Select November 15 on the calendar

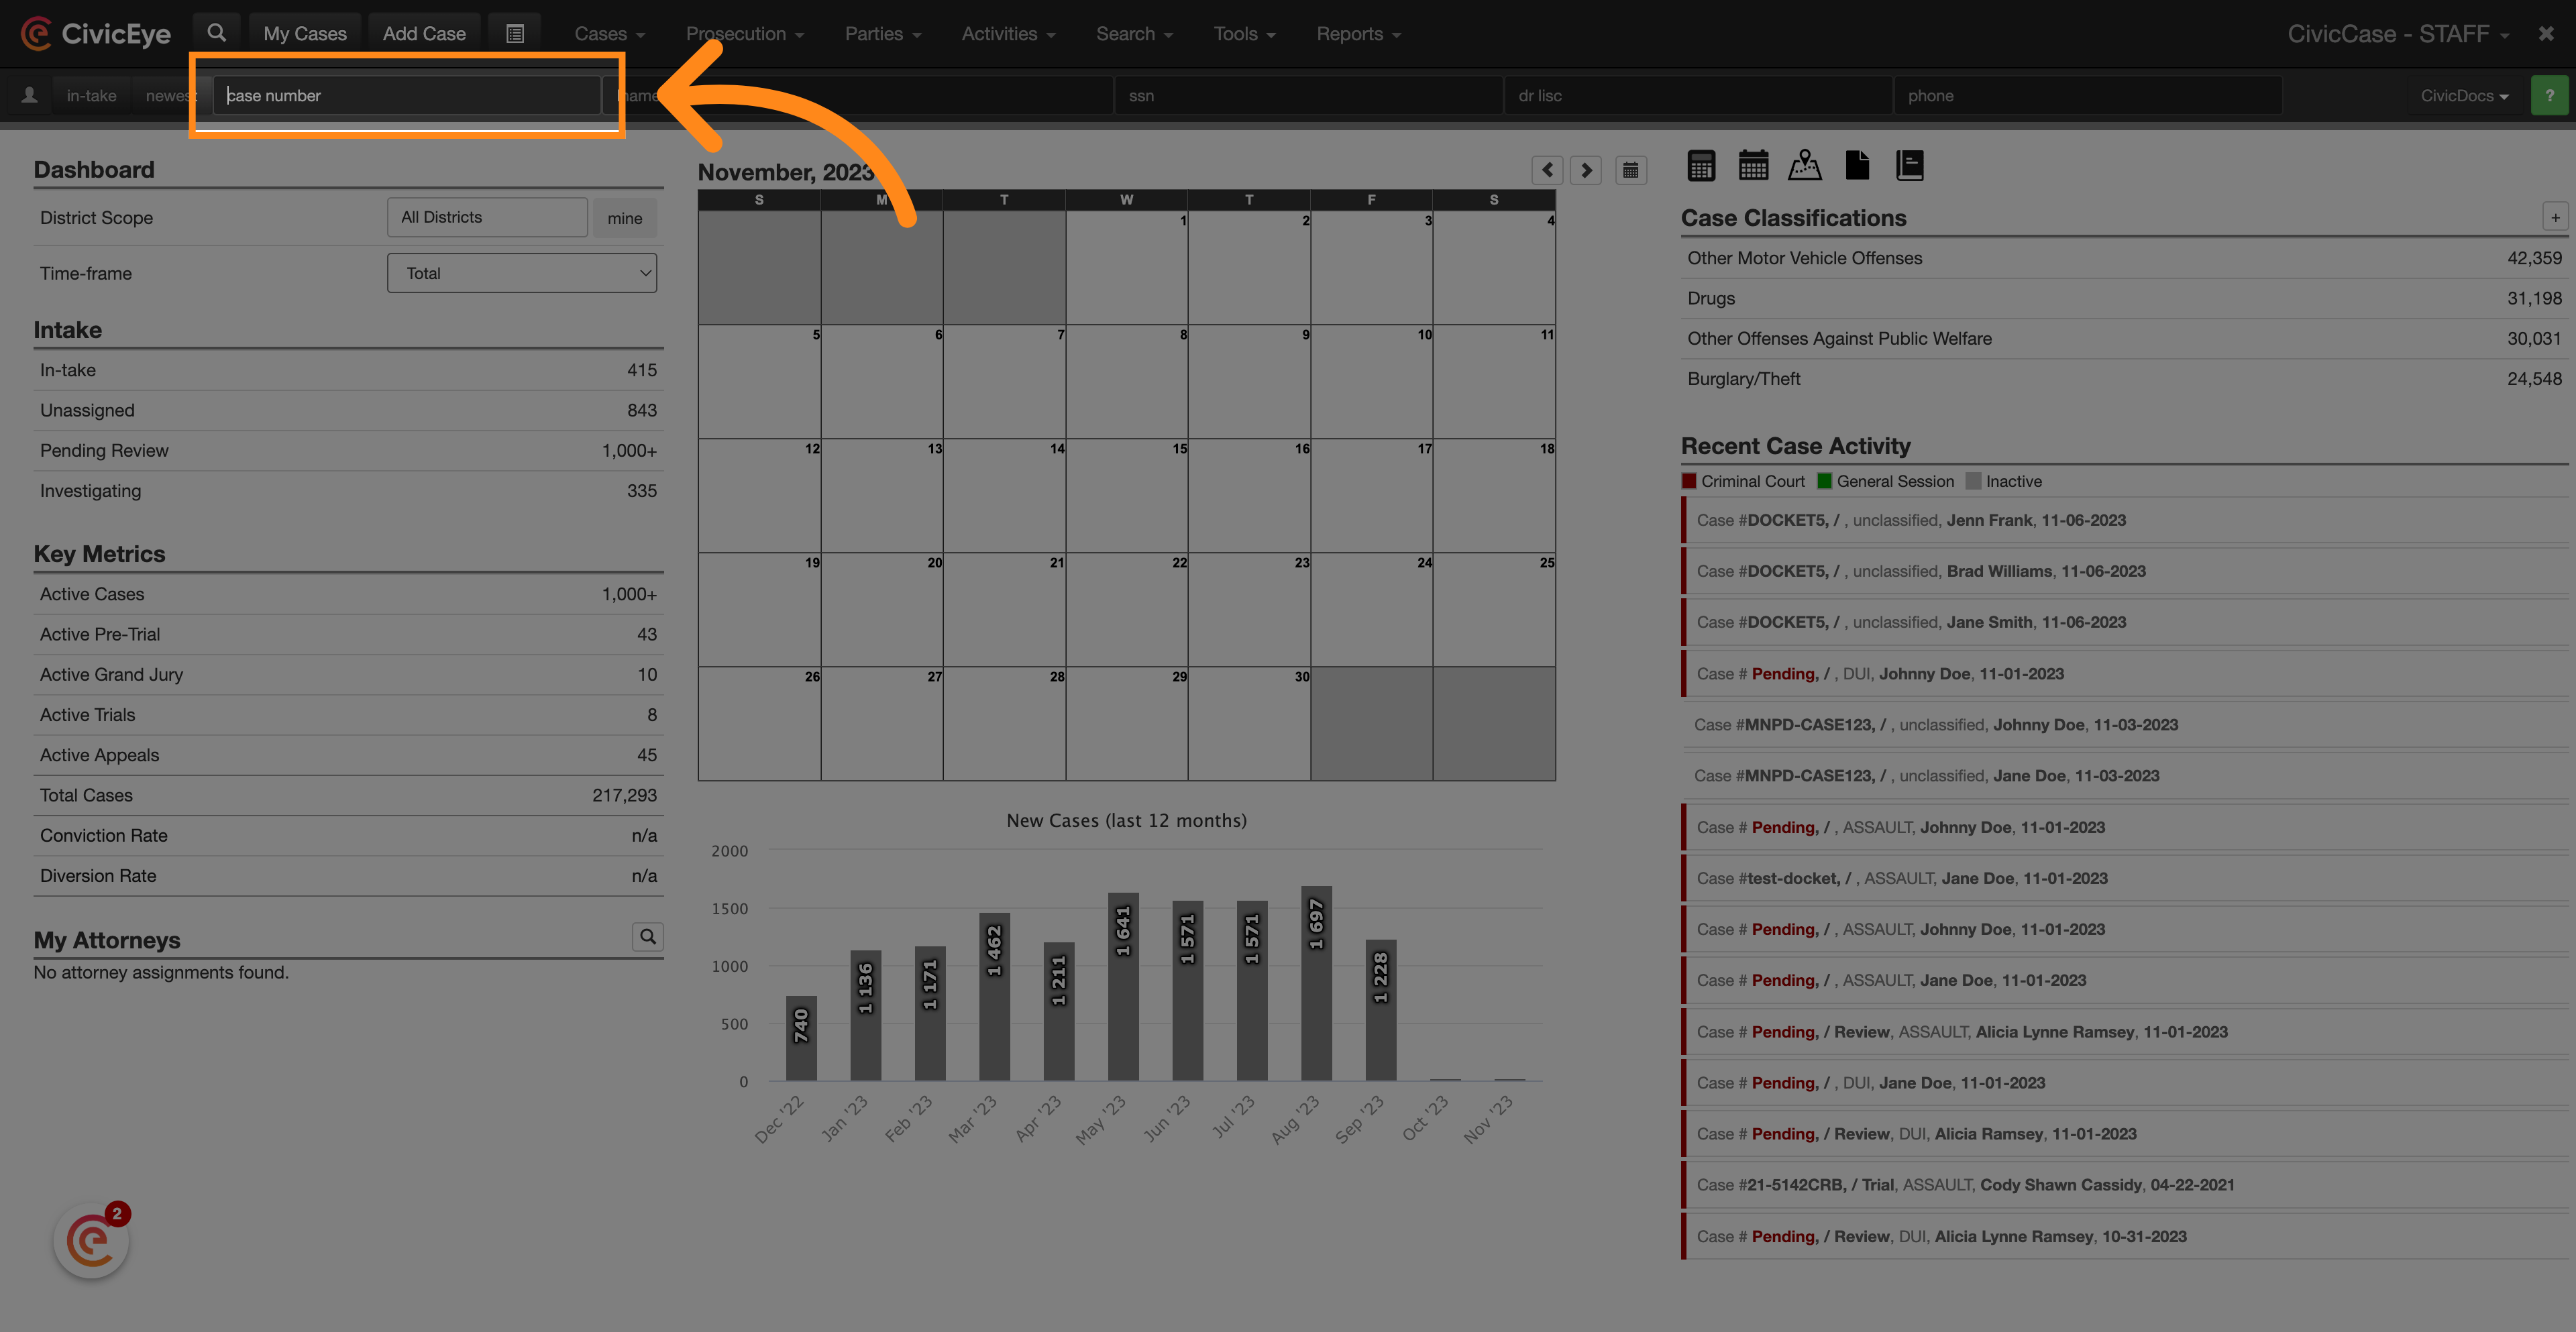click(1127, 496)
